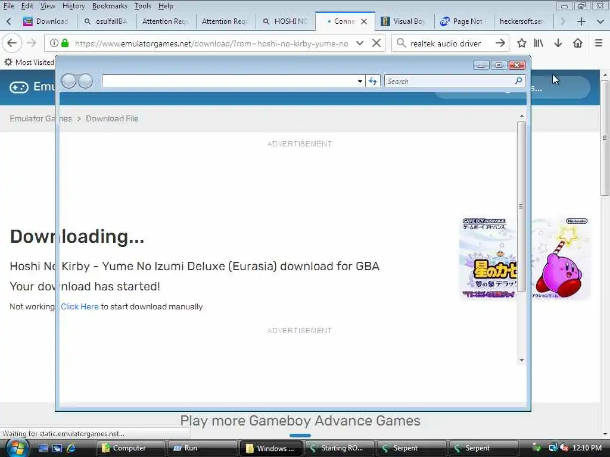The image size is (610, 457).
Task: Switch to the Starting RO... taskbar item
Action: (339, 448)
